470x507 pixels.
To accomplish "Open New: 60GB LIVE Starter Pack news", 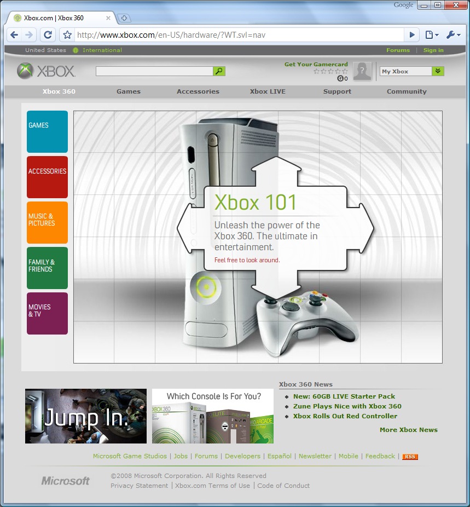I will tap(344, 396).
